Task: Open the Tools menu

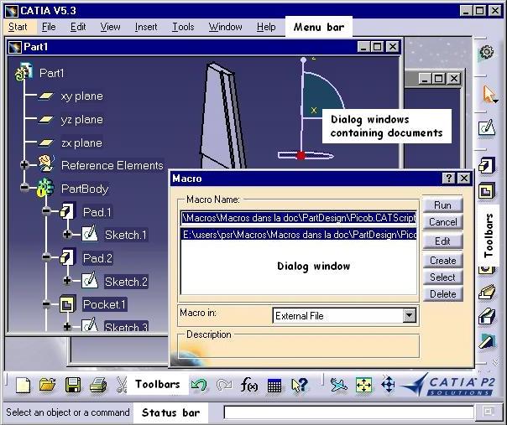Action: click(x=183, y=27)
